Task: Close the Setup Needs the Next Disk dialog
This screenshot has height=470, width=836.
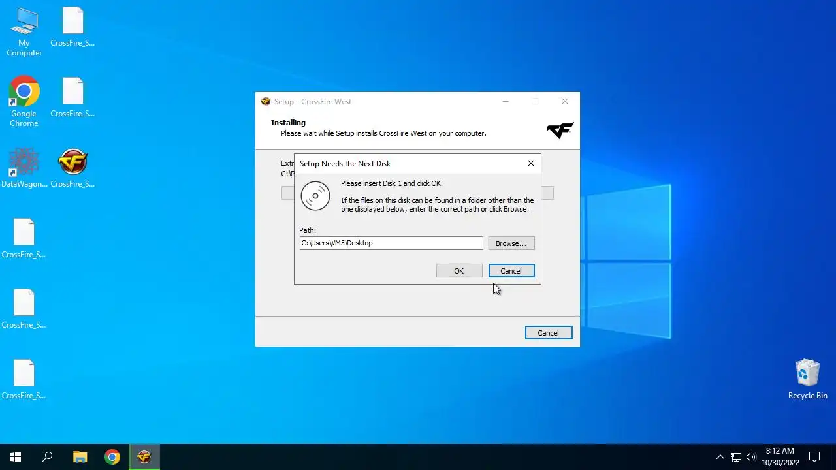Action: click(531, 163)
